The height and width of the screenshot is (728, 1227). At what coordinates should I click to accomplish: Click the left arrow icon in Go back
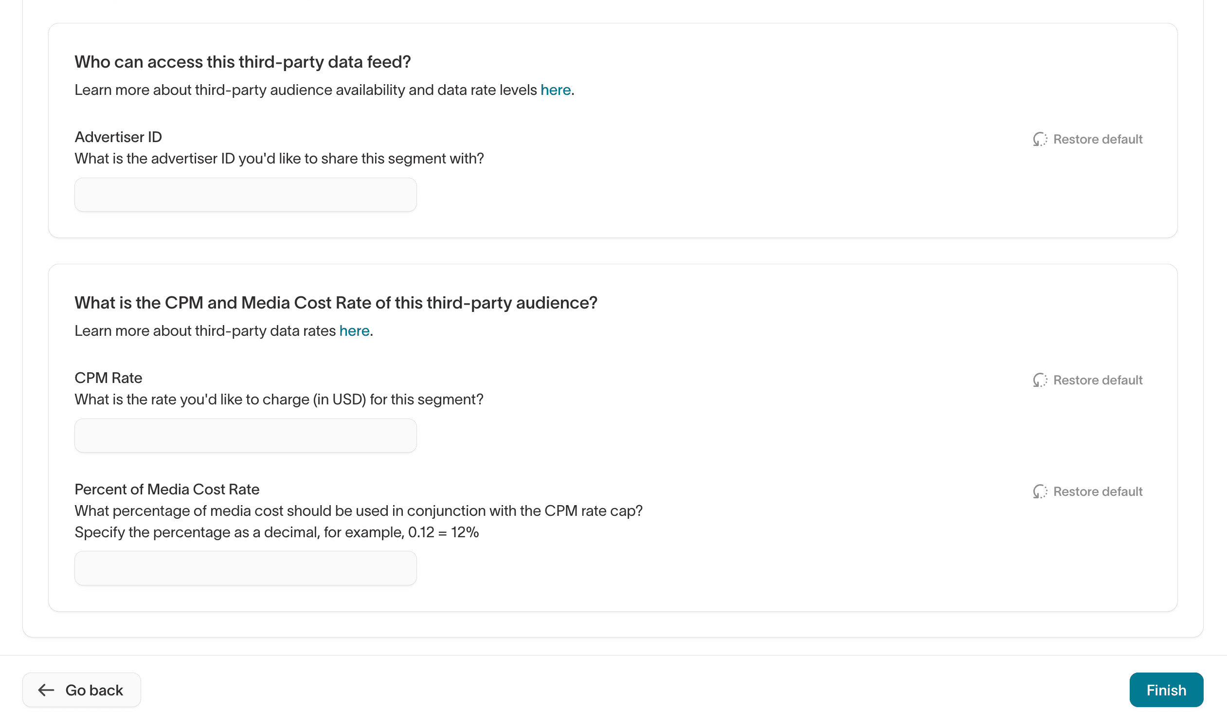46,690
